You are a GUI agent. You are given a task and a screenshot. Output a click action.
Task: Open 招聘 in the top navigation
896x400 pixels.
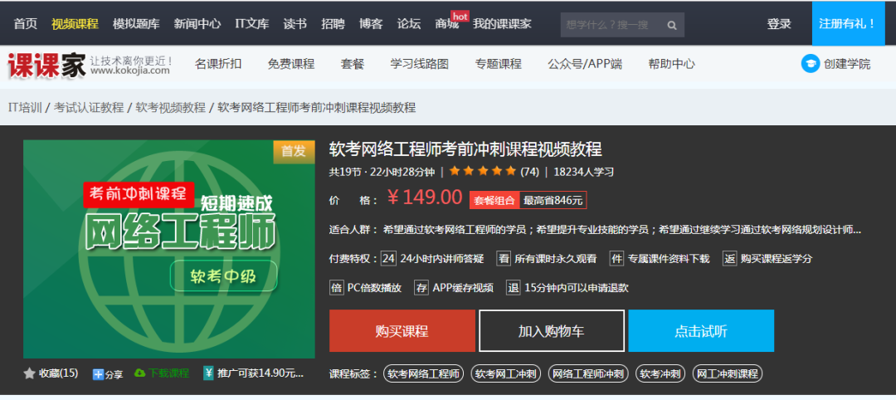click(x=333, y=24)
